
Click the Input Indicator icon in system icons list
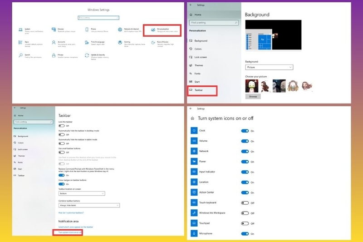pos(194,172)
